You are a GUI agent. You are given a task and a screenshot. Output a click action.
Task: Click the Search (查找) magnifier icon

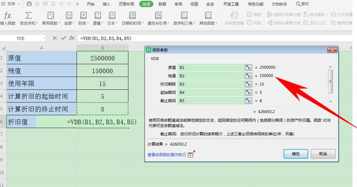[298, 4]
